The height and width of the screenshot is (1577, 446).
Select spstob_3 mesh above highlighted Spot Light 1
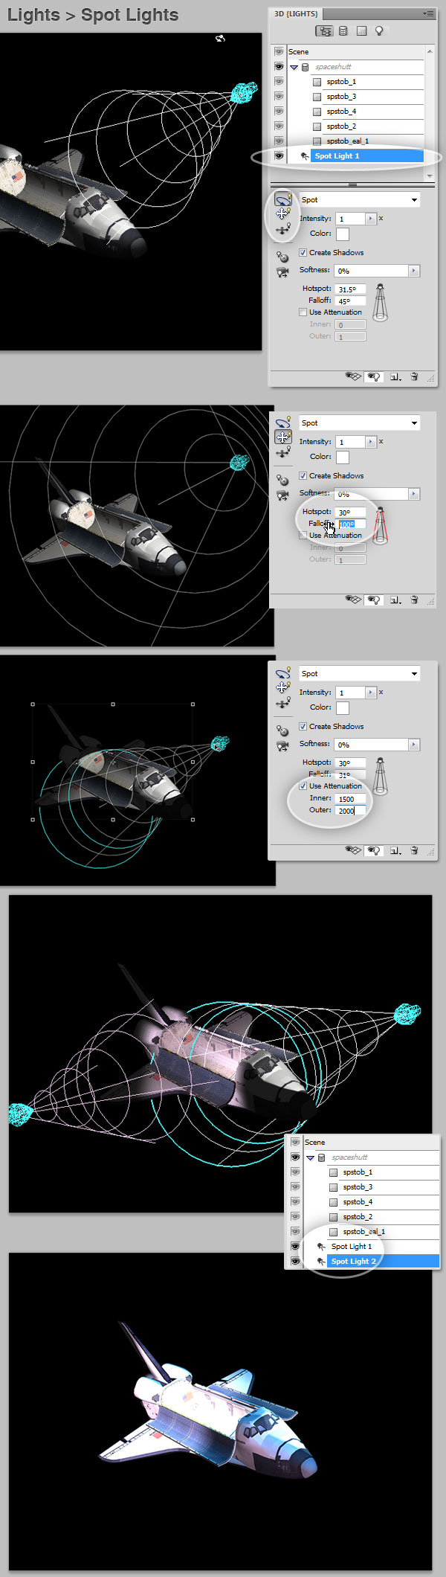pos(341,97)
